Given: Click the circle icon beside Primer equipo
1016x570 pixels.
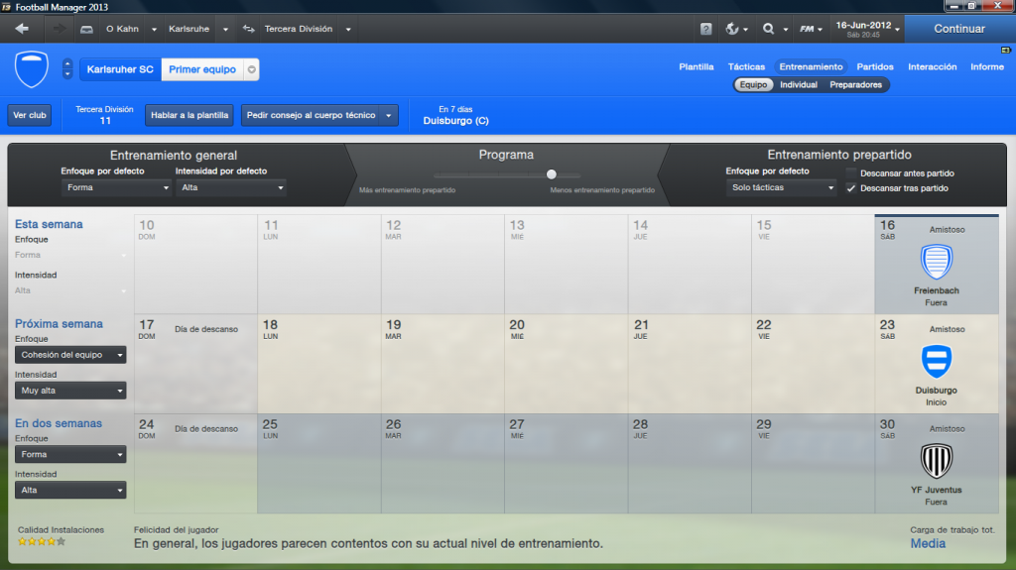Looking at the screenshot, I should (x=251, y=69).
